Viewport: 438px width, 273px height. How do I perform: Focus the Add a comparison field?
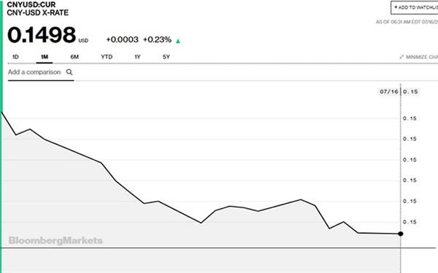point(41,72)
